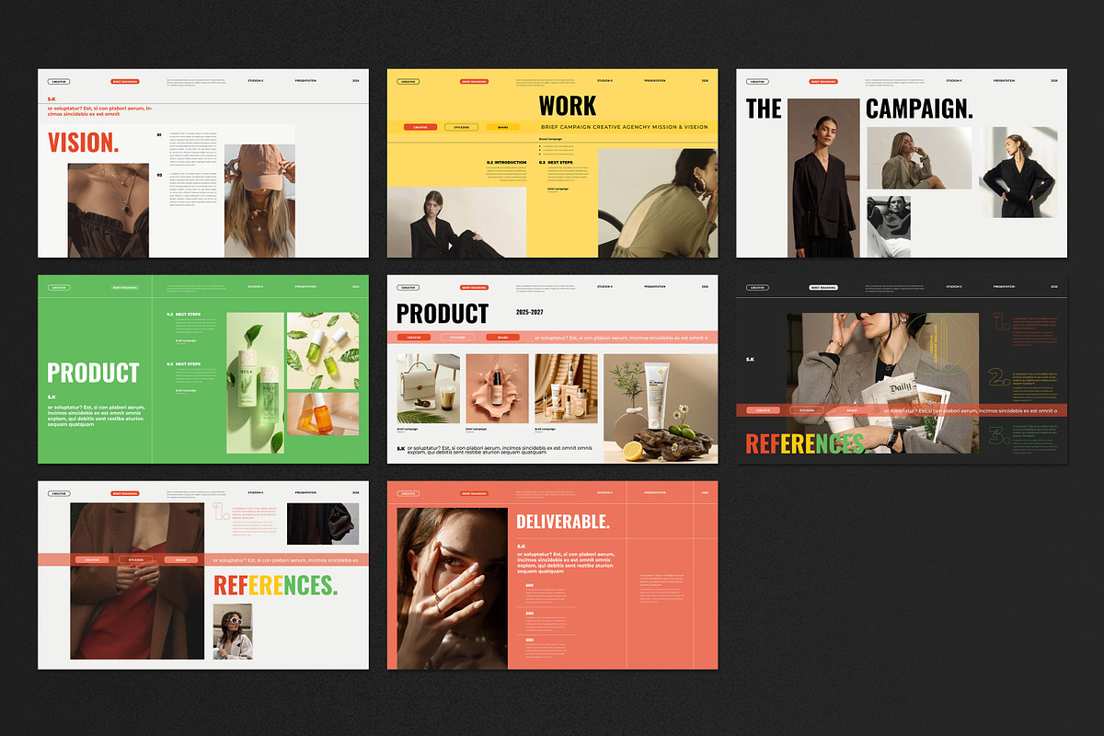Select the DELIVERABLE. heading
Image resolution: width=1104 pixels, height=736 pixels.
click(563, 522)
